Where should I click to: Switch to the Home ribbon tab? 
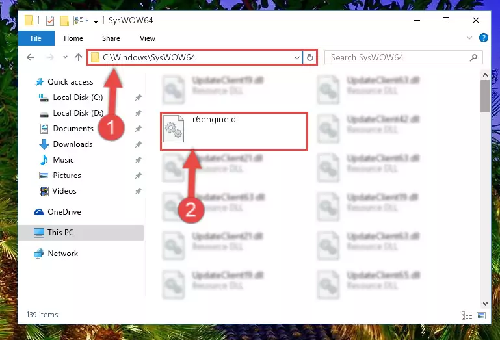click(73, 38)
